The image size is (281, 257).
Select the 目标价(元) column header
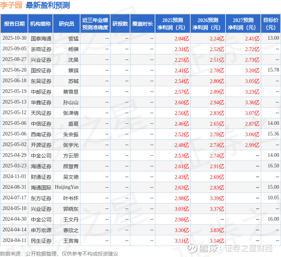coord(271,23)
